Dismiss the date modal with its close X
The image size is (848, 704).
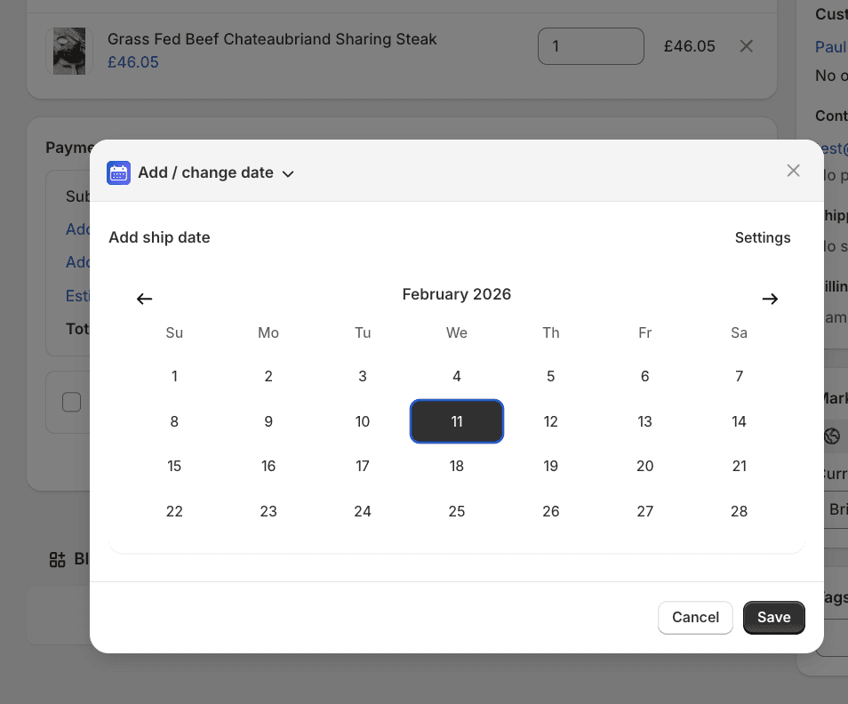click(793, 170)
